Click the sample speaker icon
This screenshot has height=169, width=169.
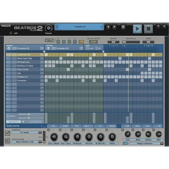coord(7,133)
